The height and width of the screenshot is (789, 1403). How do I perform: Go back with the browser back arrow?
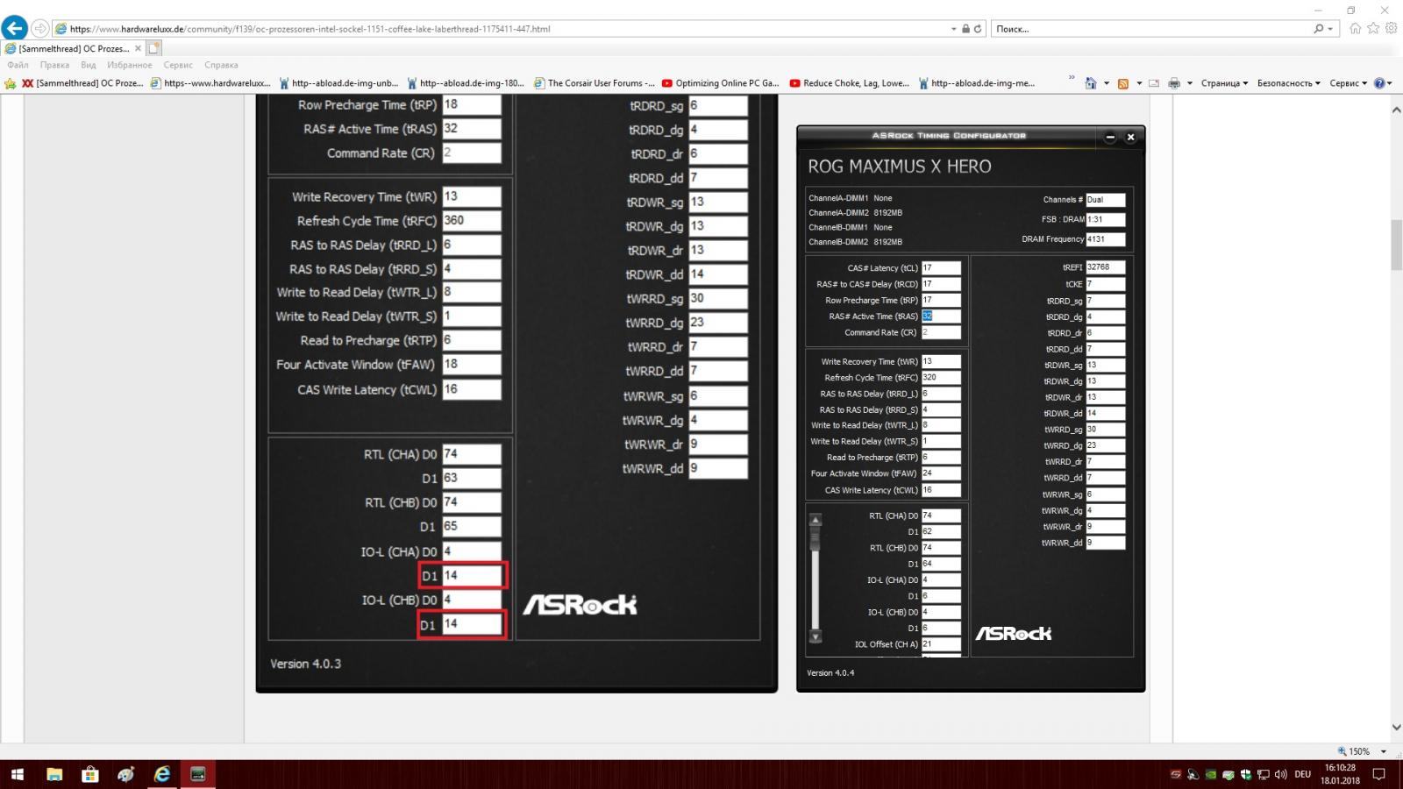coord(14,28)
